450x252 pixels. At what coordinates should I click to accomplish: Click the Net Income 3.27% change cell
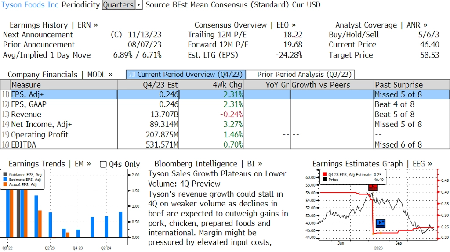coord(211,124)
